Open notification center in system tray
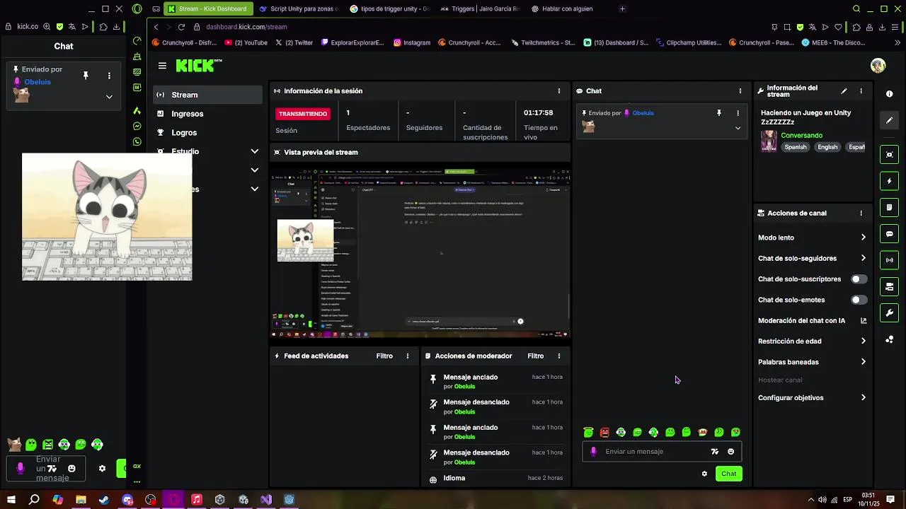This screenshot has height=509, width=906. (x=890, y=500)
